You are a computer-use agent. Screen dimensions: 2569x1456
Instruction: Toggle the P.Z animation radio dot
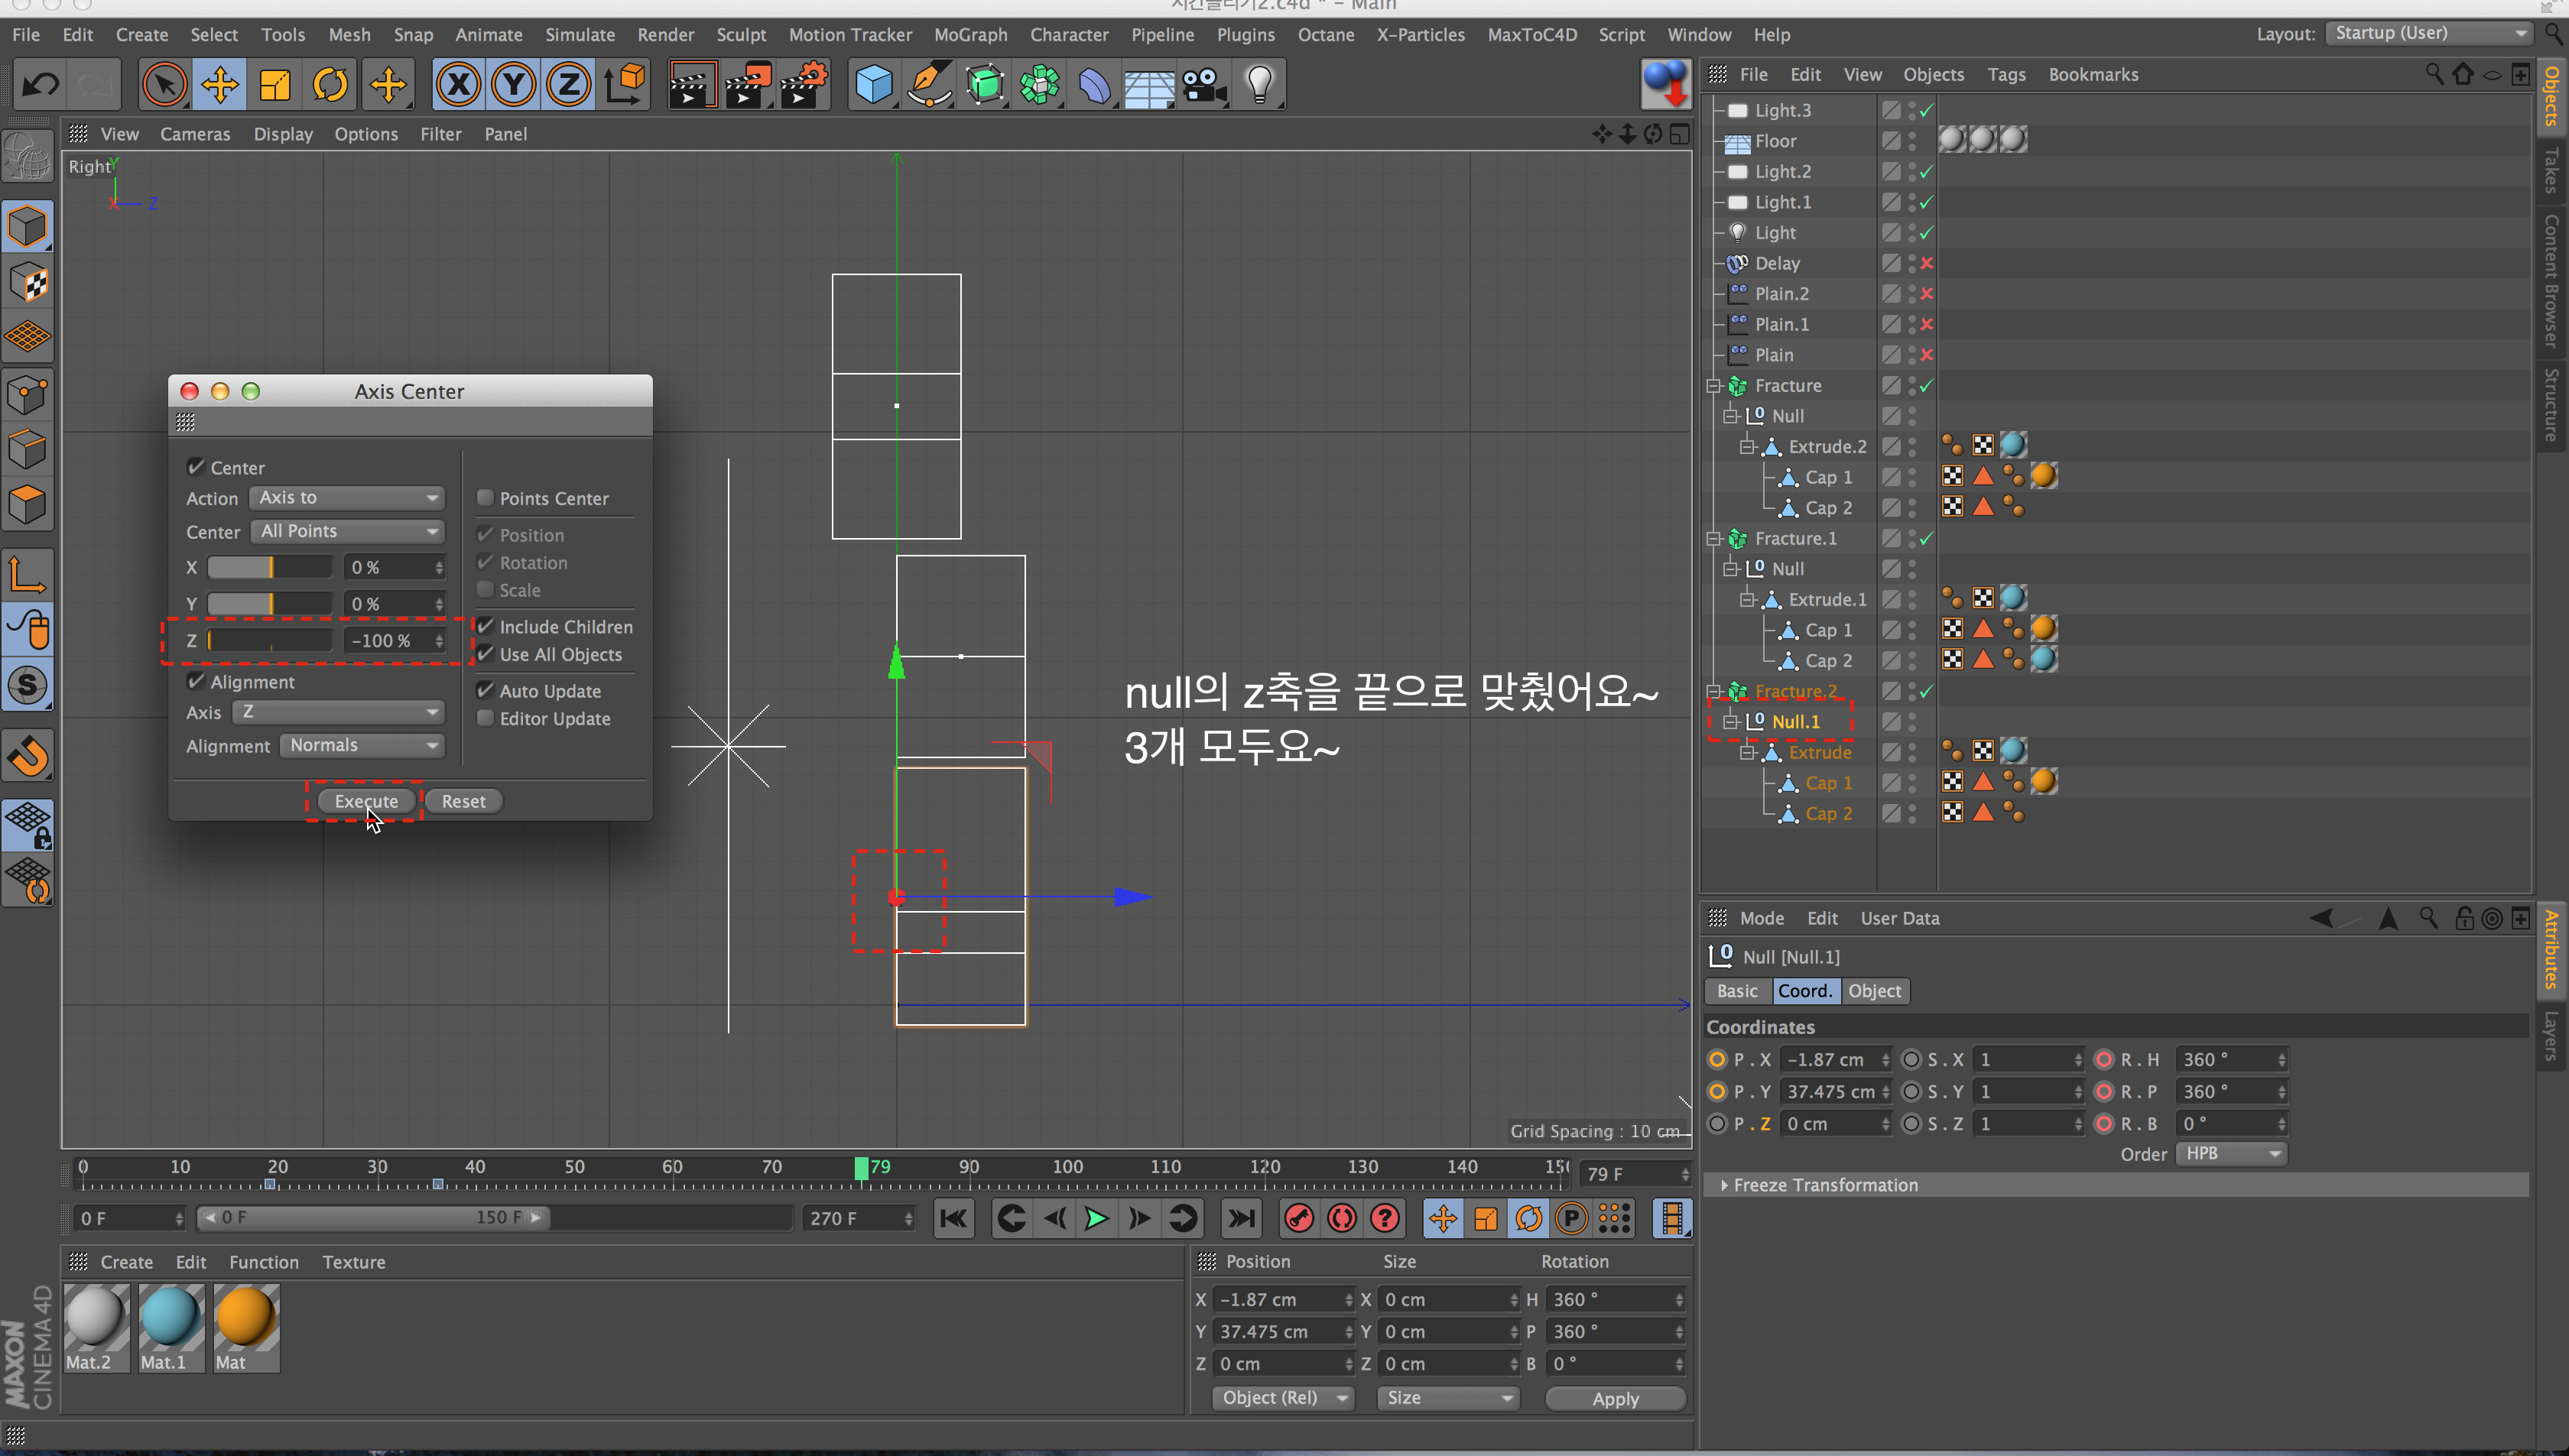tap(1716, 1123)
